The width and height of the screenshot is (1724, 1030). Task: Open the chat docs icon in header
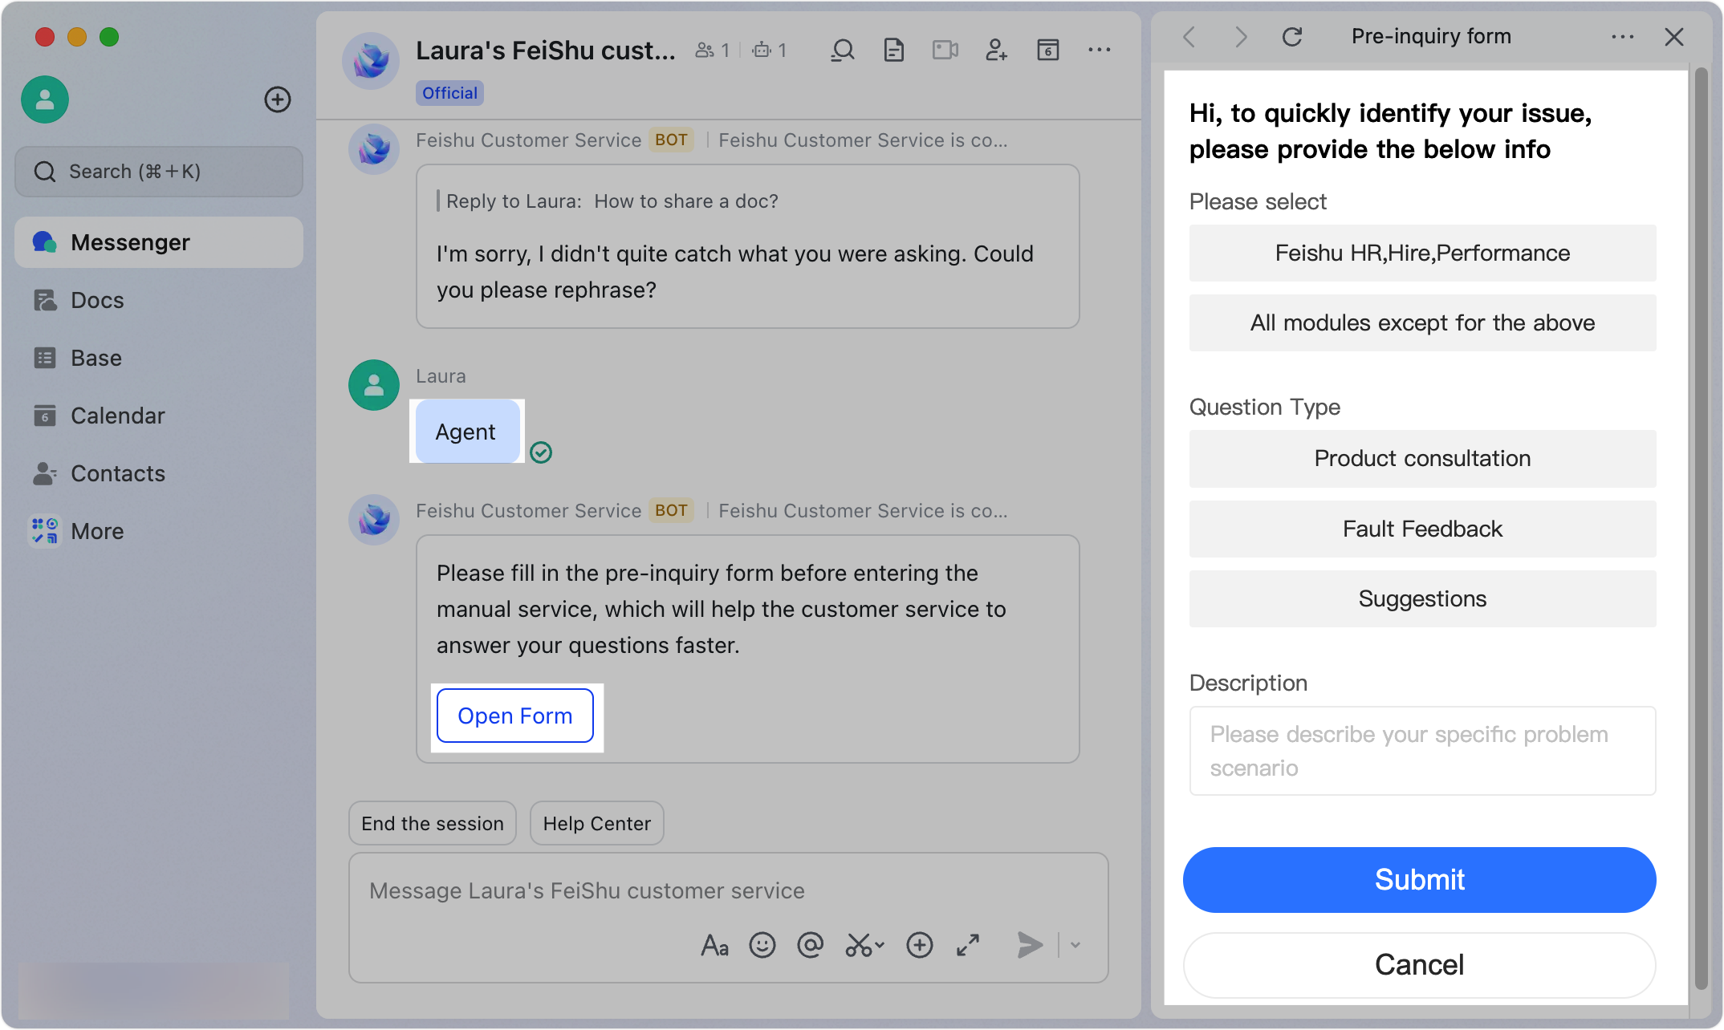[x=894, y=51]
